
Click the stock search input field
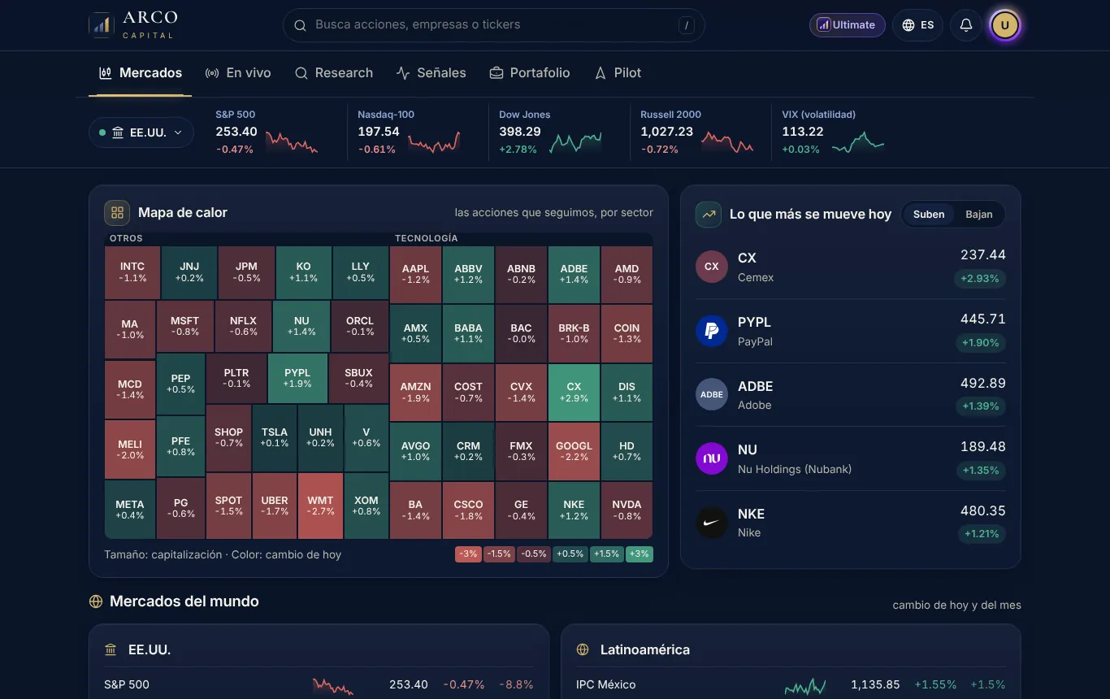point(493,25)
